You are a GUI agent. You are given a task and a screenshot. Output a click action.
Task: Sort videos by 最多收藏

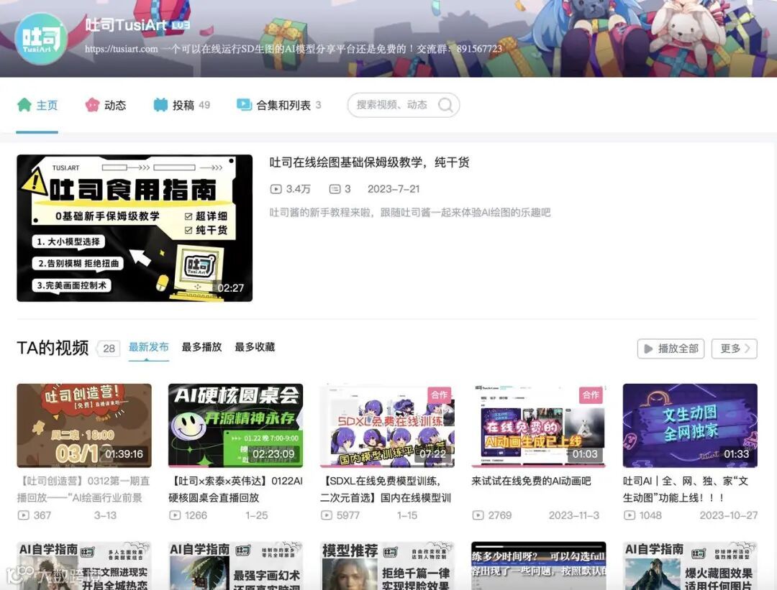255,347
